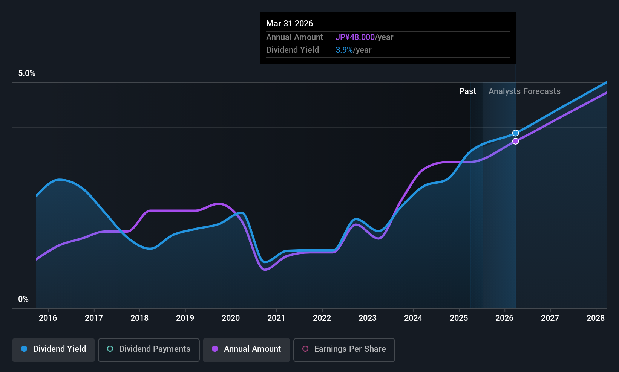This screenshot has width=619, height=372.
Task: Click the 2016 x-axis year label
Action: pyautogui.click(x=48, y=318)
